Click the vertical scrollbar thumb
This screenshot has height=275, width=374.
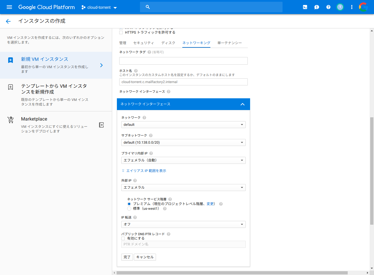[372, 171]
